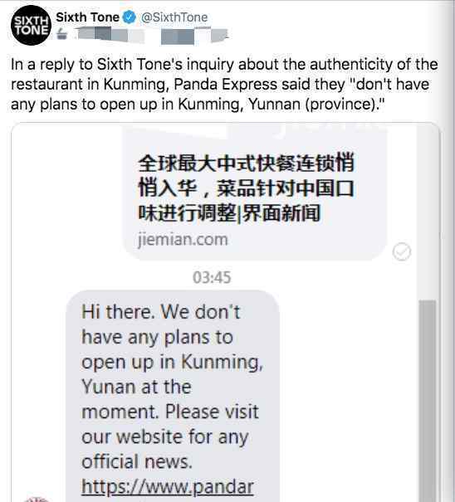Click the small gray icon under Sixth Tone name
Image resolution: width=455 pixels, height=502 pixels.
[x=62, y=34]
